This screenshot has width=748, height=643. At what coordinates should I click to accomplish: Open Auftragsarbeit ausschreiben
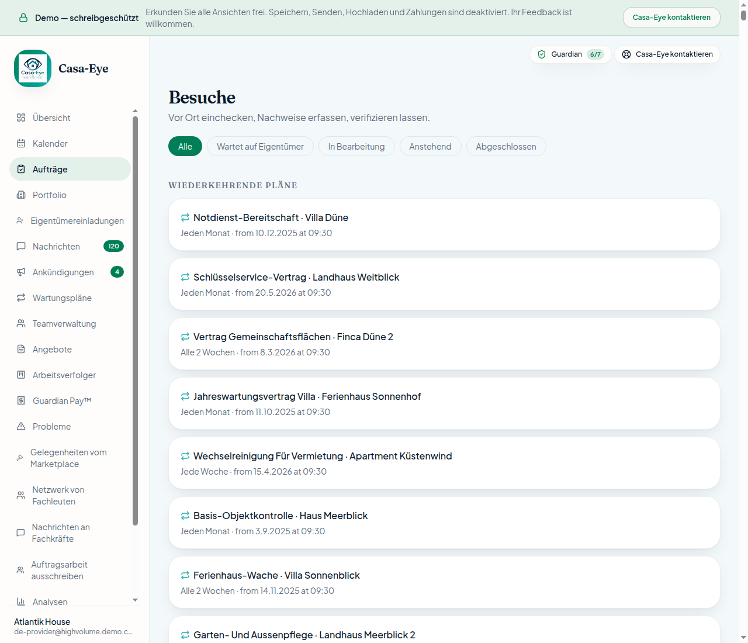tap(70, 570)
